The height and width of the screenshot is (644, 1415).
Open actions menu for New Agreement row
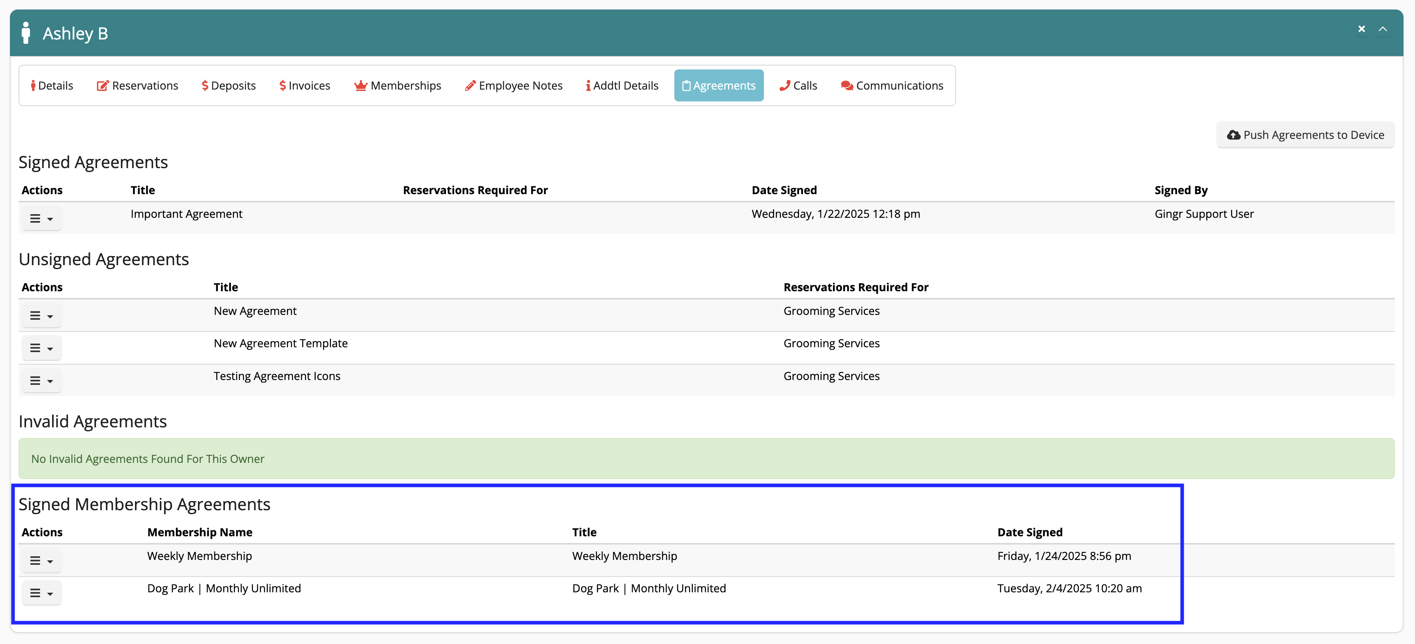(x=42, y=316)
